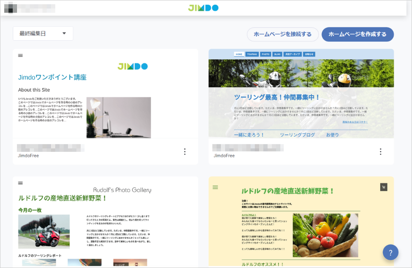Select the Rudolf's Photo Gallery site thumbnail
This screenshot has height=268, width=412.
coord(106,221)
